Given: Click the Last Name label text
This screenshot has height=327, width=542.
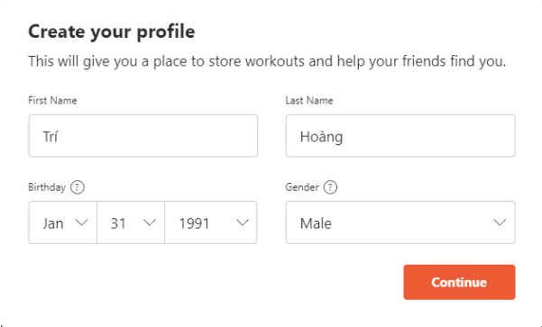Looking at the screenshot, I should [309, 101].
